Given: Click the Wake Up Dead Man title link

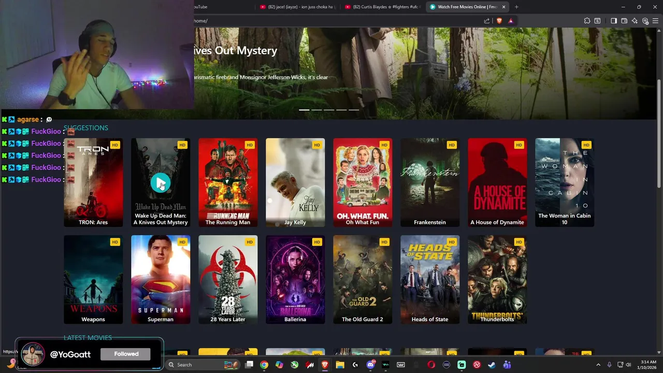Looking at the screenshot, I should click(x=161, y=219).
